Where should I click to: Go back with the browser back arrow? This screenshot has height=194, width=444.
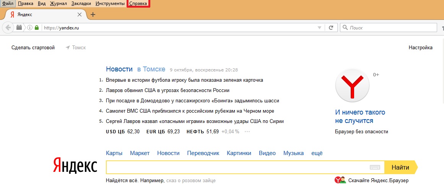8,28
